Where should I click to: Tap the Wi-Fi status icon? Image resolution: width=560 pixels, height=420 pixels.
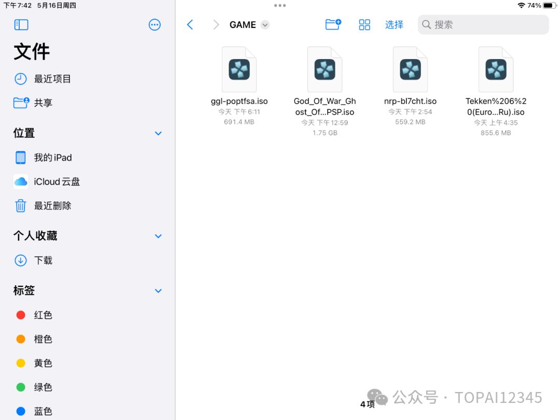[x=521, y=5]
